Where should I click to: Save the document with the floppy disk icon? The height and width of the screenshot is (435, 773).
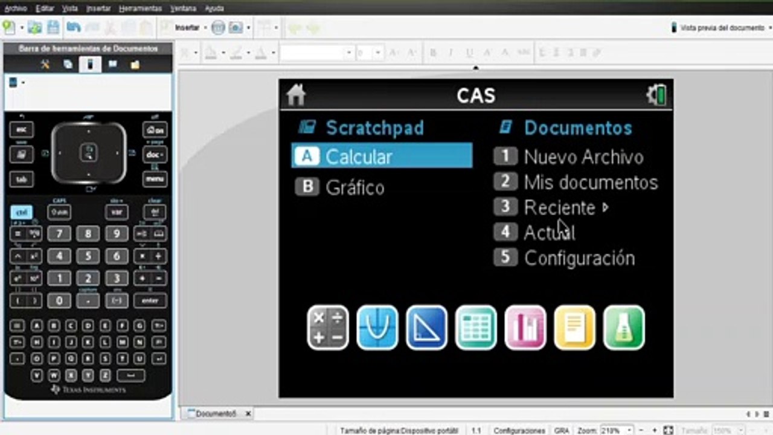tap(53, 27)
